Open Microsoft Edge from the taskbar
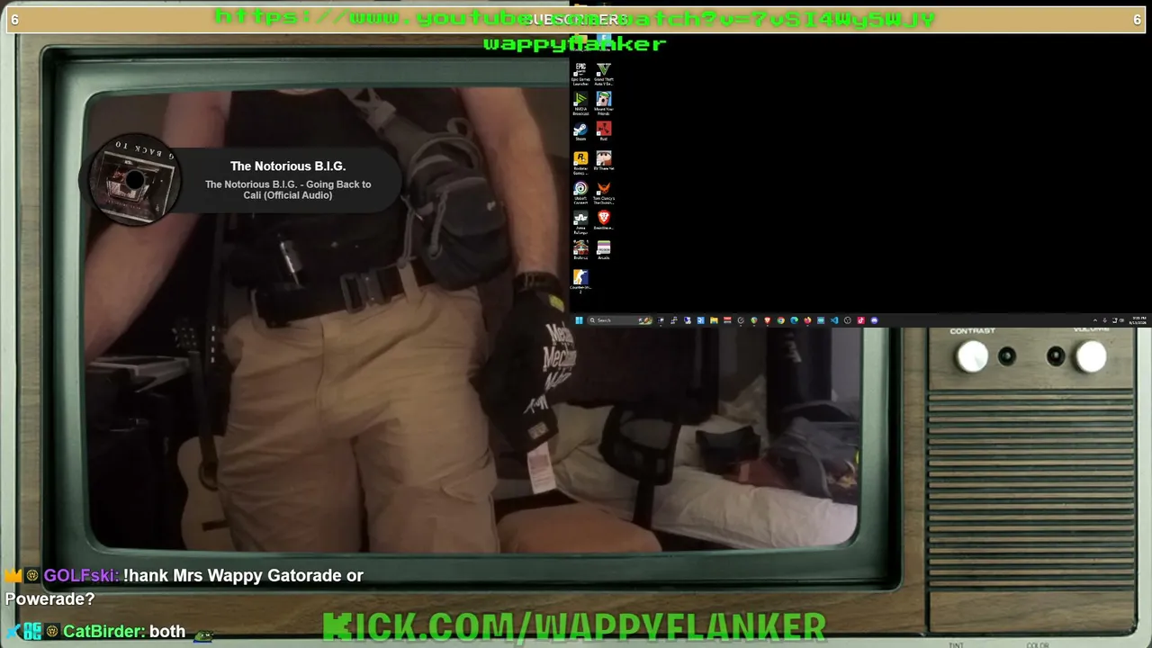1152x648 pixels. coord(794,319)
